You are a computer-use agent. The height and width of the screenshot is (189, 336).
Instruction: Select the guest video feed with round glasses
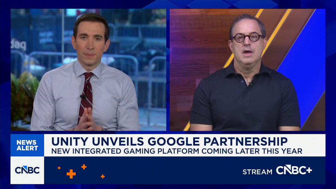[x=248, y=70]
